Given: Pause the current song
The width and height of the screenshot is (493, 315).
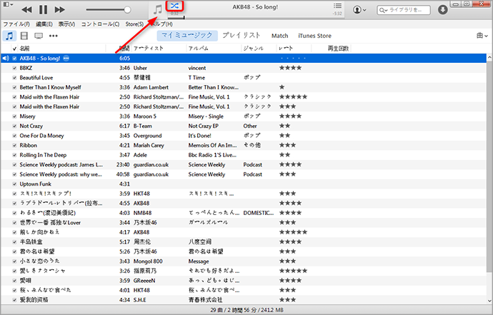Looking at the screenshot, I should (43, 10).
